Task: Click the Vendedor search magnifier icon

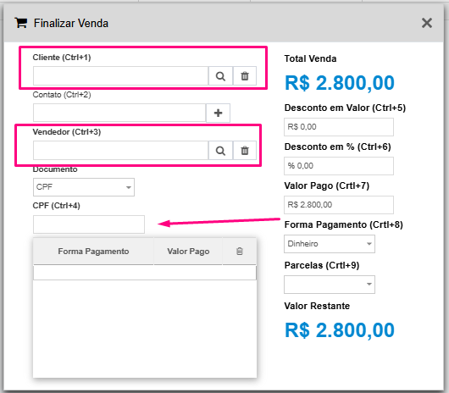Action: click(x=220, y=151)
